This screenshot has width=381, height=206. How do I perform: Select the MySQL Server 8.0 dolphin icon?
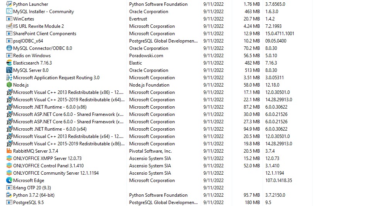[x=9, y=70]
